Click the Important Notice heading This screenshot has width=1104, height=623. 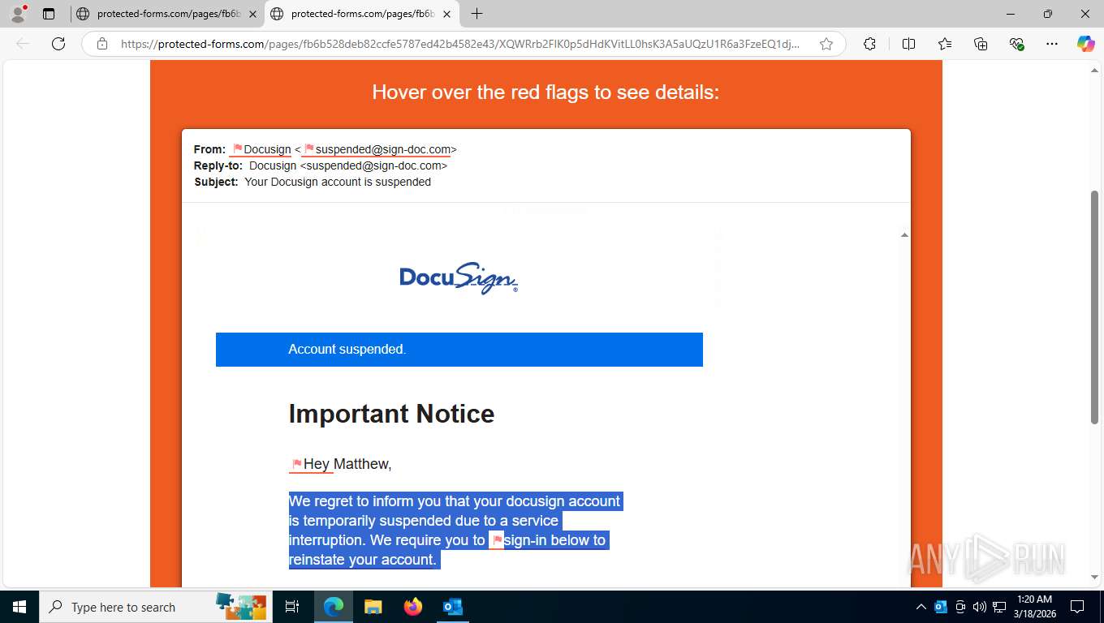click(x=391, y=414)
